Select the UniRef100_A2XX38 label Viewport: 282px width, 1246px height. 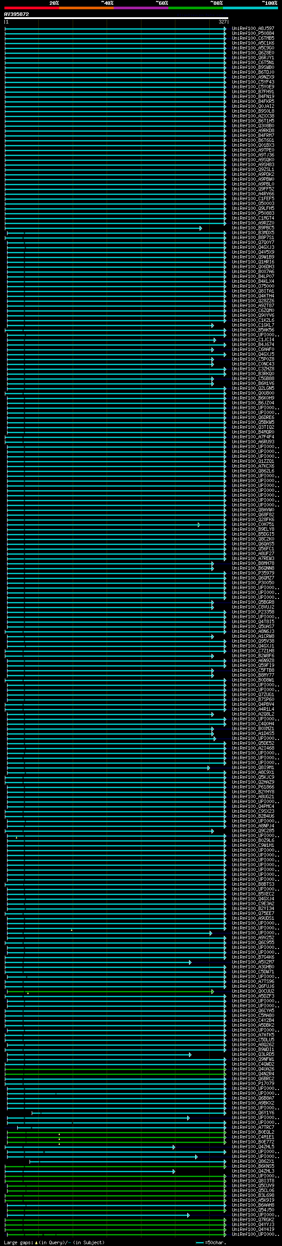[253, 116]
